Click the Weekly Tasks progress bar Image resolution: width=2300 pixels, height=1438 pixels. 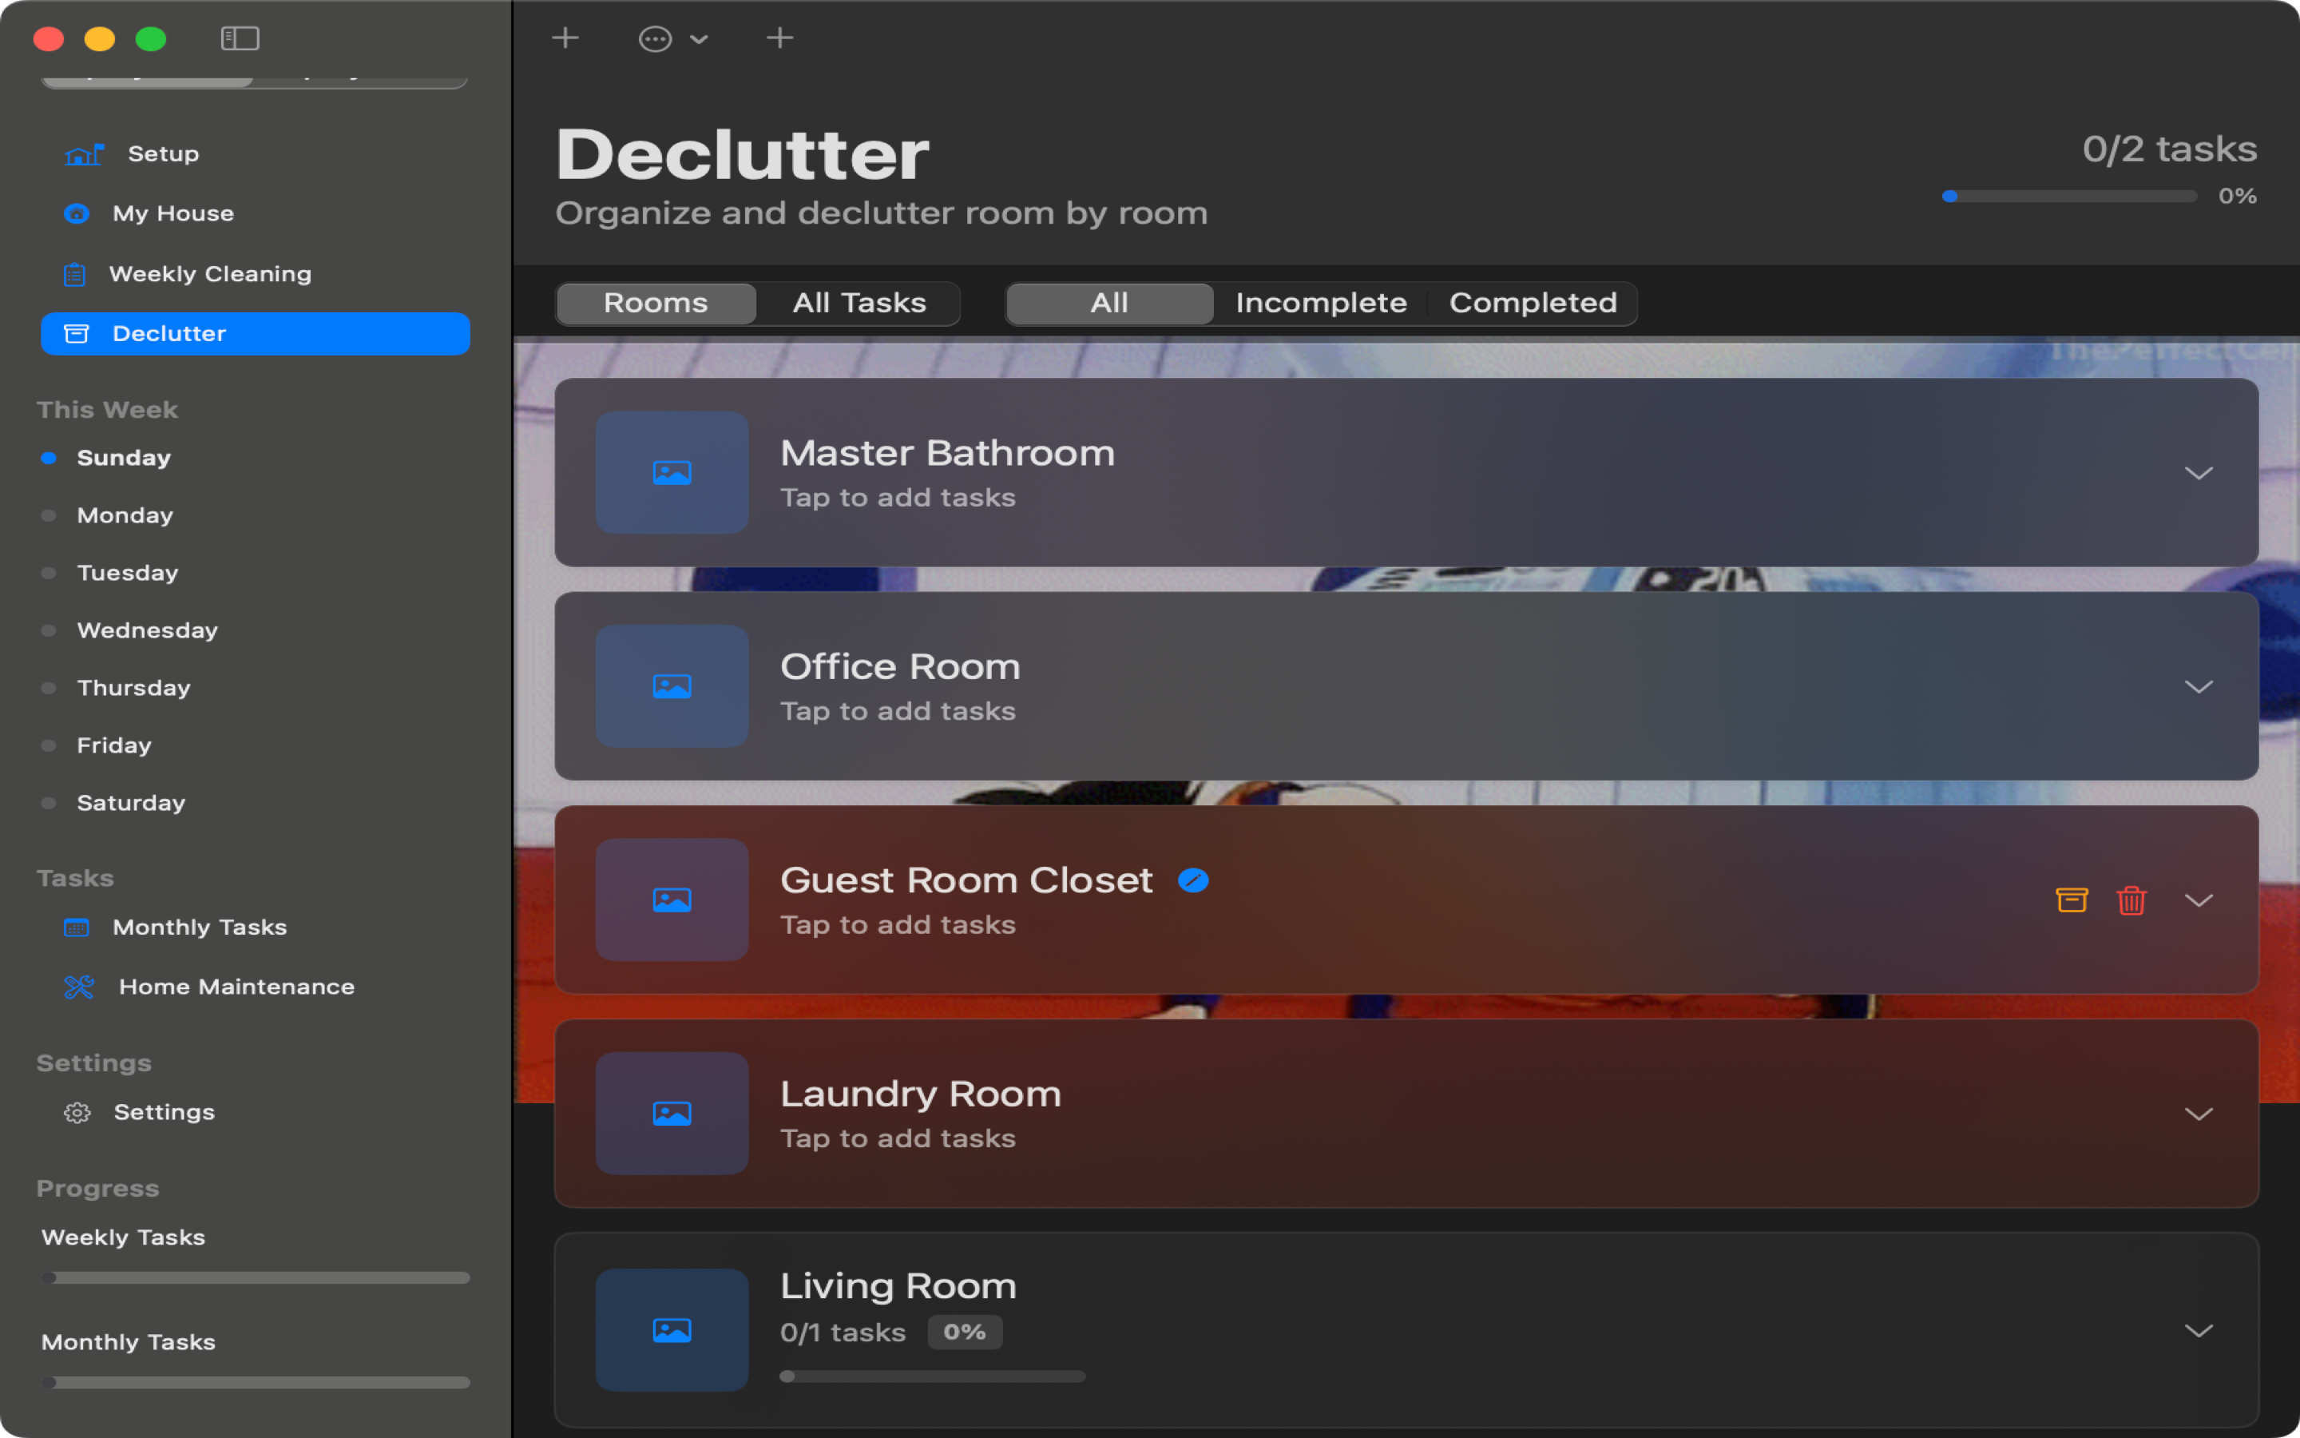[255, 1278]
